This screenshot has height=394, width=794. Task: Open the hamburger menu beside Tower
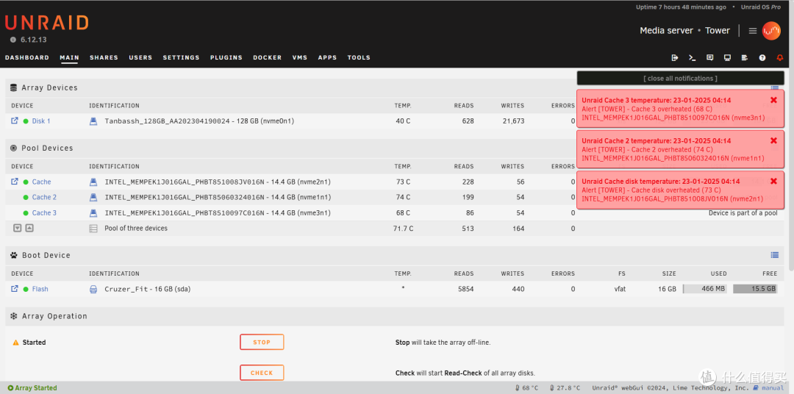(x=752, y=31)
